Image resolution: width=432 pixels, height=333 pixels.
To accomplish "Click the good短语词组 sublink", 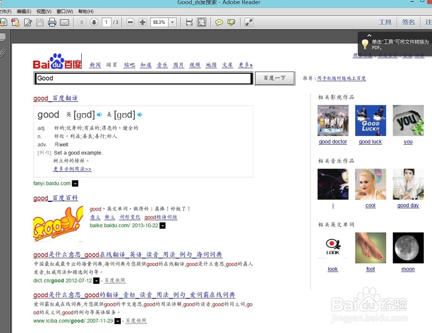I will tap(161, 217).
